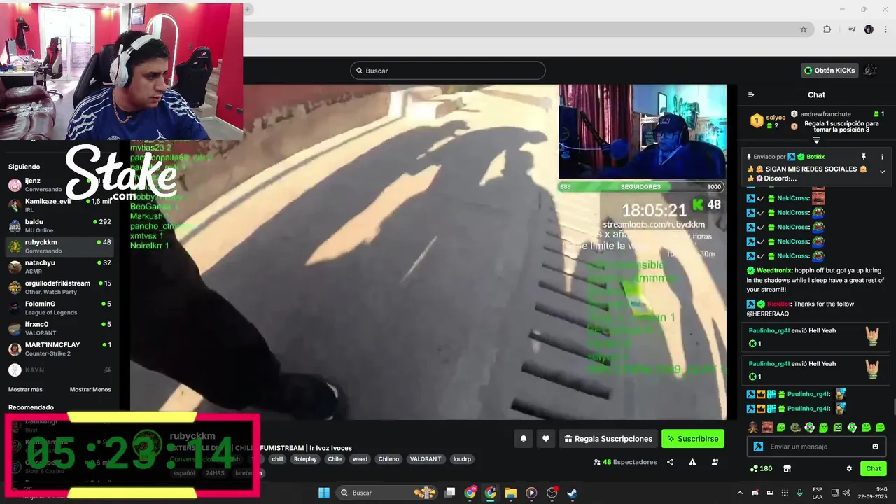
Task: Click andrewfranchute in the leaderboard
Action: point(825,113)
